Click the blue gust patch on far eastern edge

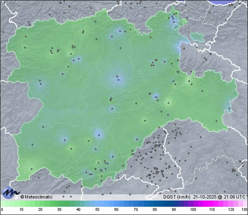point(228,109)
